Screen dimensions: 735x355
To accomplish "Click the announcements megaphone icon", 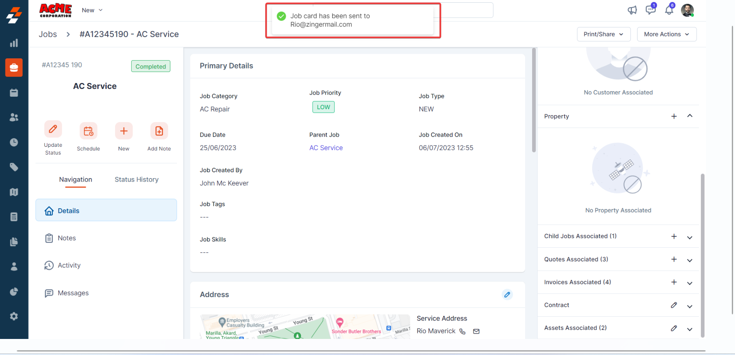I will [x=632, y=10].
